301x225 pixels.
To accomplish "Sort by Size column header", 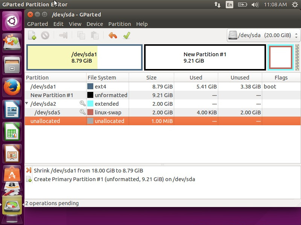I will (151, 78).
